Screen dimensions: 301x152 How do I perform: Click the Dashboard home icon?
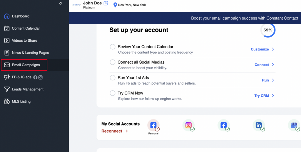coord(7,16)
